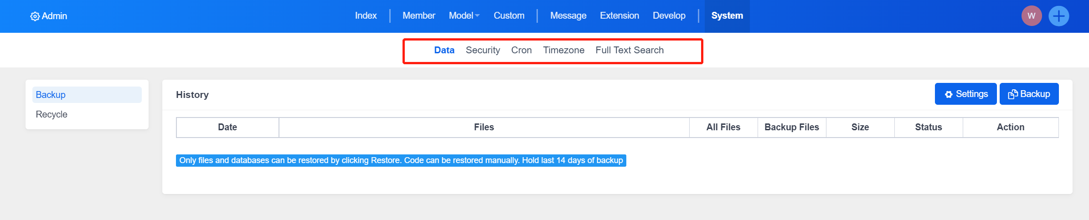The image size is (1089, 220).
Task: Open Recycle in the left sidebar
Action: 52,114
